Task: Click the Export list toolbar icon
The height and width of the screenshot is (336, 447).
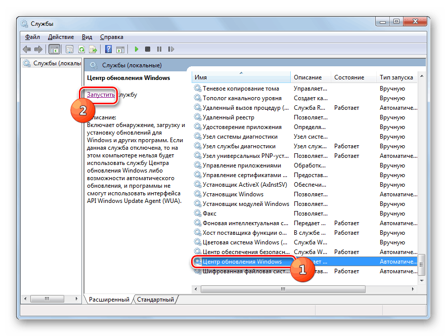Action: click(x=93, y=50)
